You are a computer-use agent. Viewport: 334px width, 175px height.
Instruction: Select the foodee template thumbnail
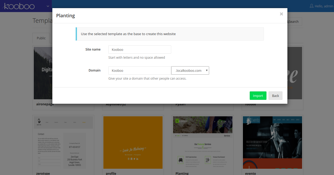pyautogui.click(x=295, y=73)
